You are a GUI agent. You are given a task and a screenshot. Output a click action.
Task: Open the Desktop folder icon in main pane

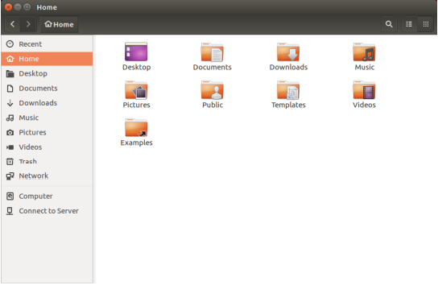(136, 52)
